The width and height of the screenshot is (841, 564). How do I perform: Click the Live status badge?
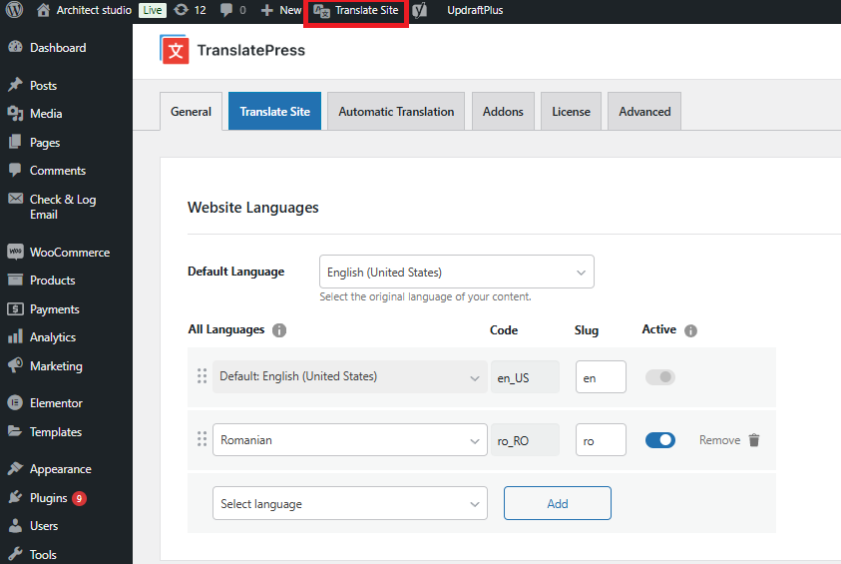point(153,10)
